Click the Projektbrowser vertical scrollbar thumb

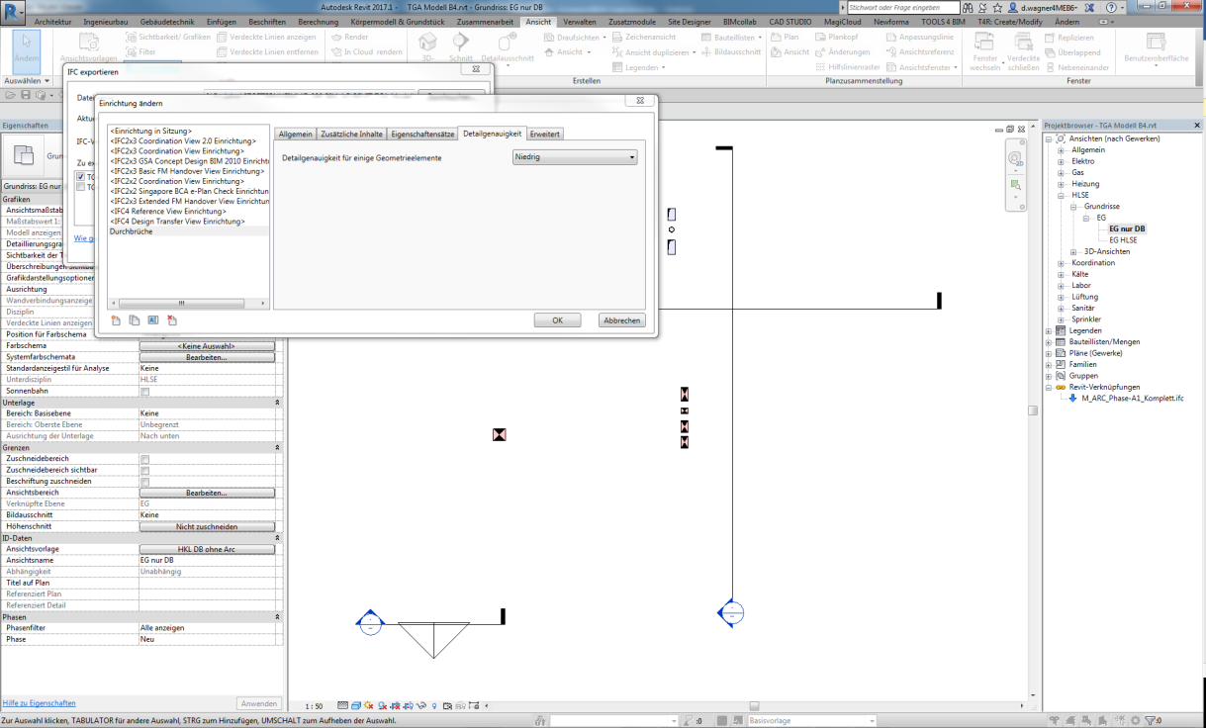point(1034,409)
